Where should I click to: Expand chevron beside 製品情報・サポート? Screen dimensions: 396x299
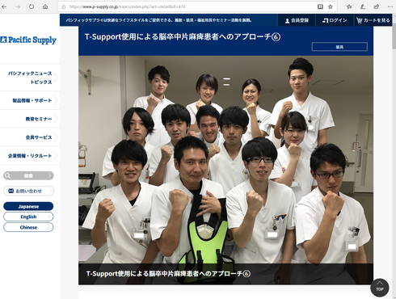56,100
